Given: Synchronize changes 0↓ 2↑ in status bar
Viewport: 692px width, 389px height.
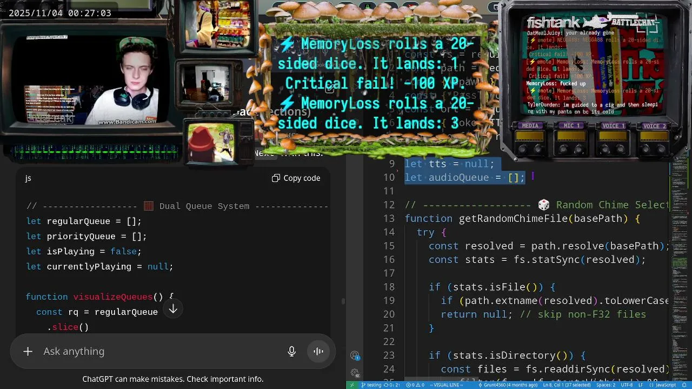Looking at the screenshot, I should 392,385.
